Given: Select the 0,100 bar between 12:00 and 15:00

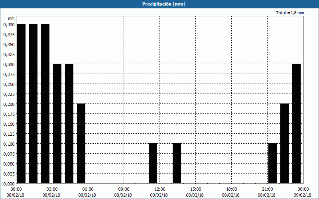Looking at the screenshot, I should [177, 163].
